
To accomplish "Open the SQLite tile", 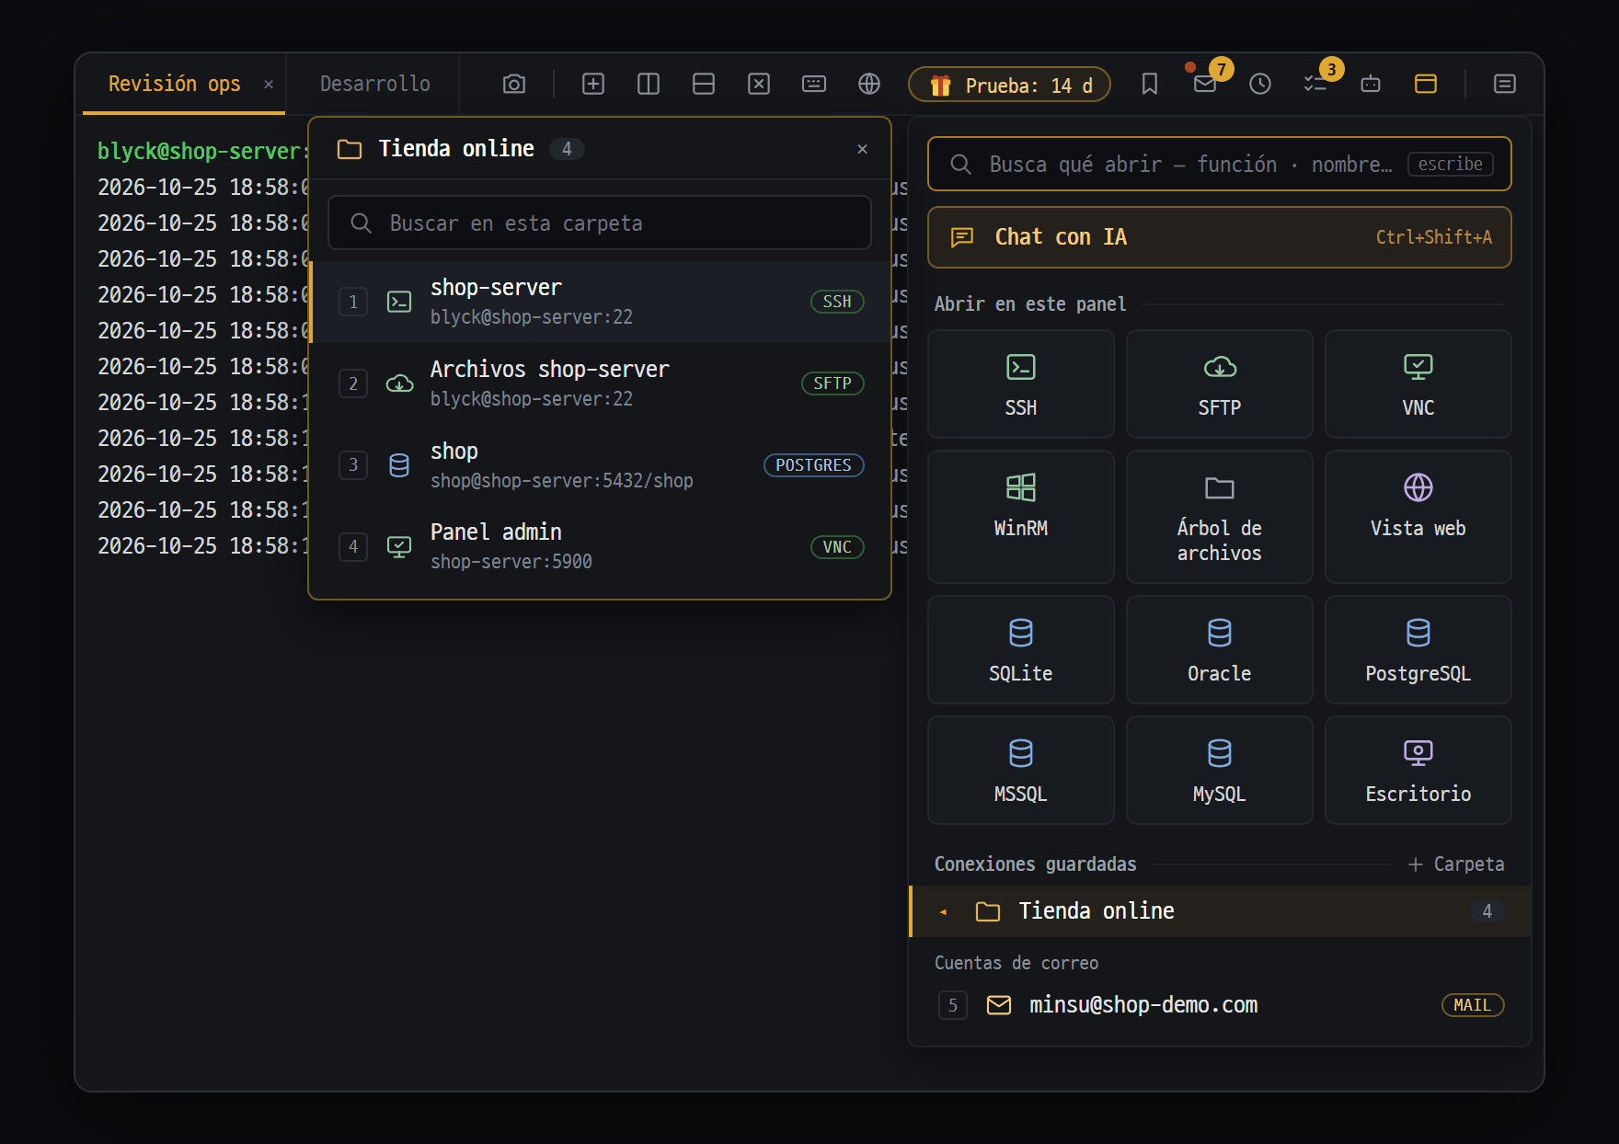I will [x=1021, y=650].
